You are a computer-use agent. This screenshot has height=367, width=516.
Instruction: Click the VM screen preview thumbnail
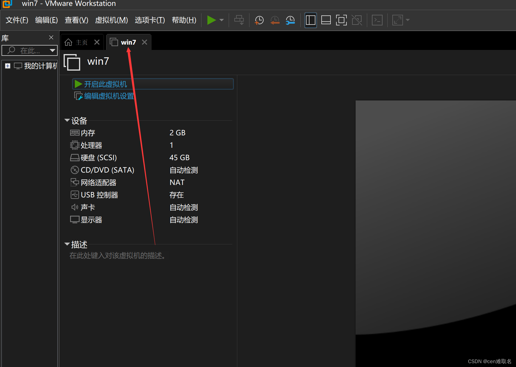click(x=436, y=233)
